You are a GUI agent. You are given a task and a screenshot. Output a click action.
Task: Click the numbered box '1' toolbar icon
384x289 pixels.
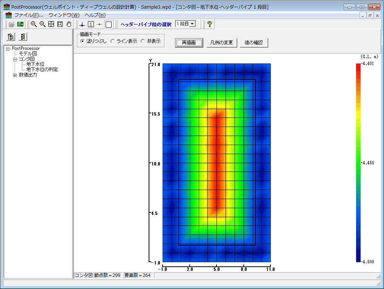[91, 24]
